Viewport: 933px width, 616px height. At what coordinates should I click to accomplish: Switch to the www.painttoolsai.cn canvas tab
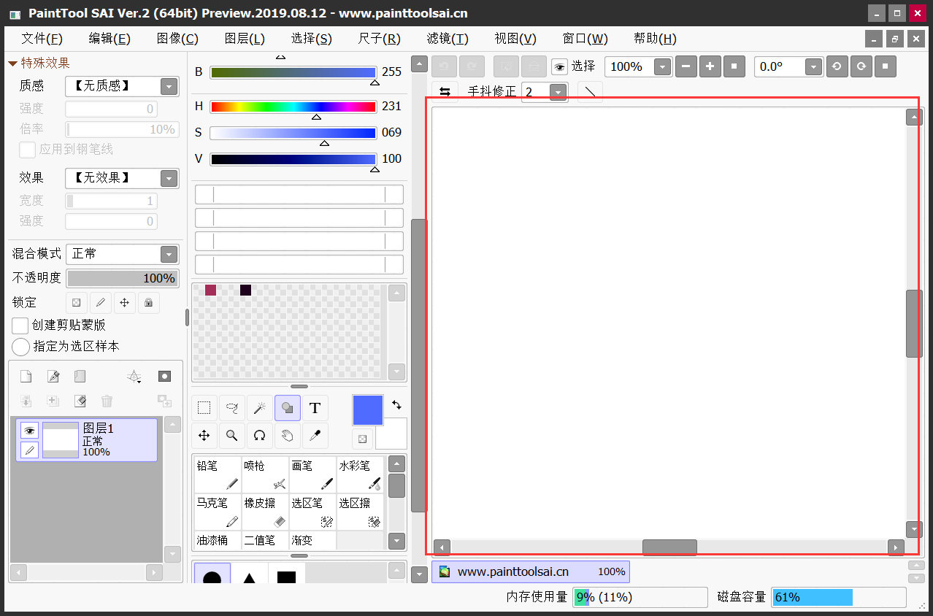pyautogui.click(x=531, y=571)
